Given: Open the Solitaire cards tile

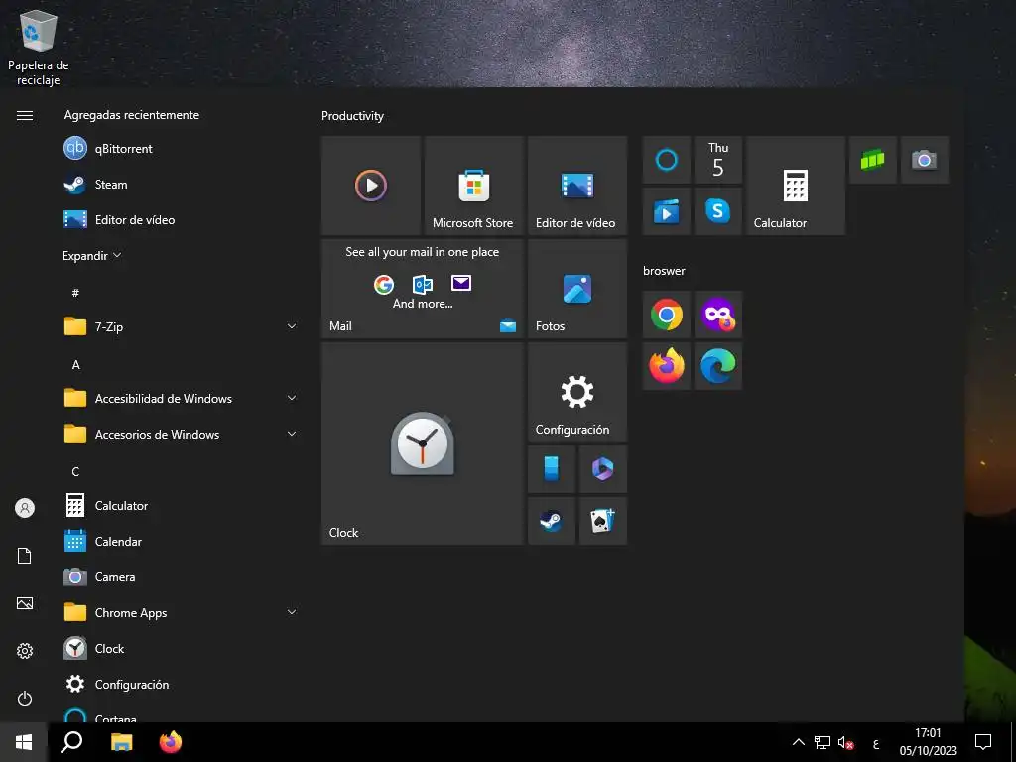Looking at the screenshot, I should point(603,521).
